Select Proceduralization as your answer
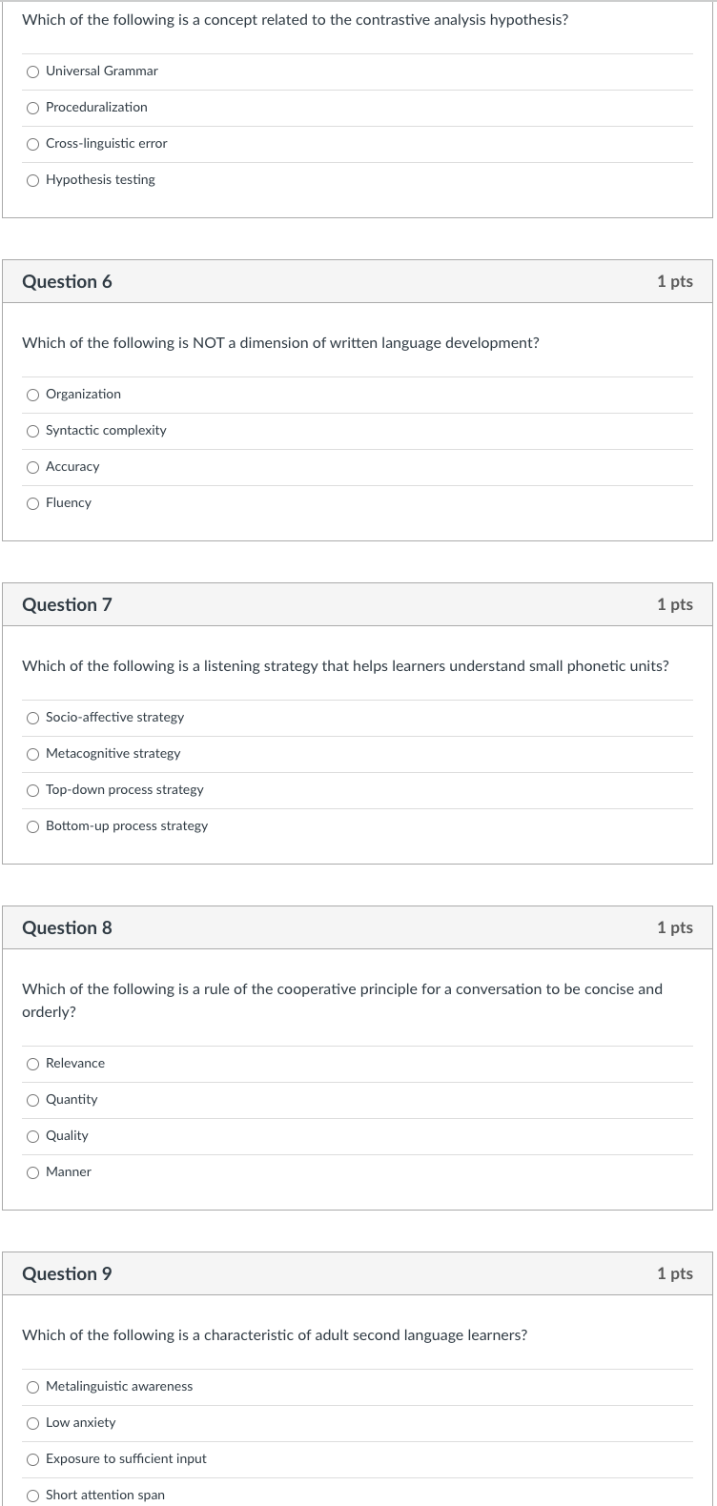The image size is (717, 1506). (32, 108)
